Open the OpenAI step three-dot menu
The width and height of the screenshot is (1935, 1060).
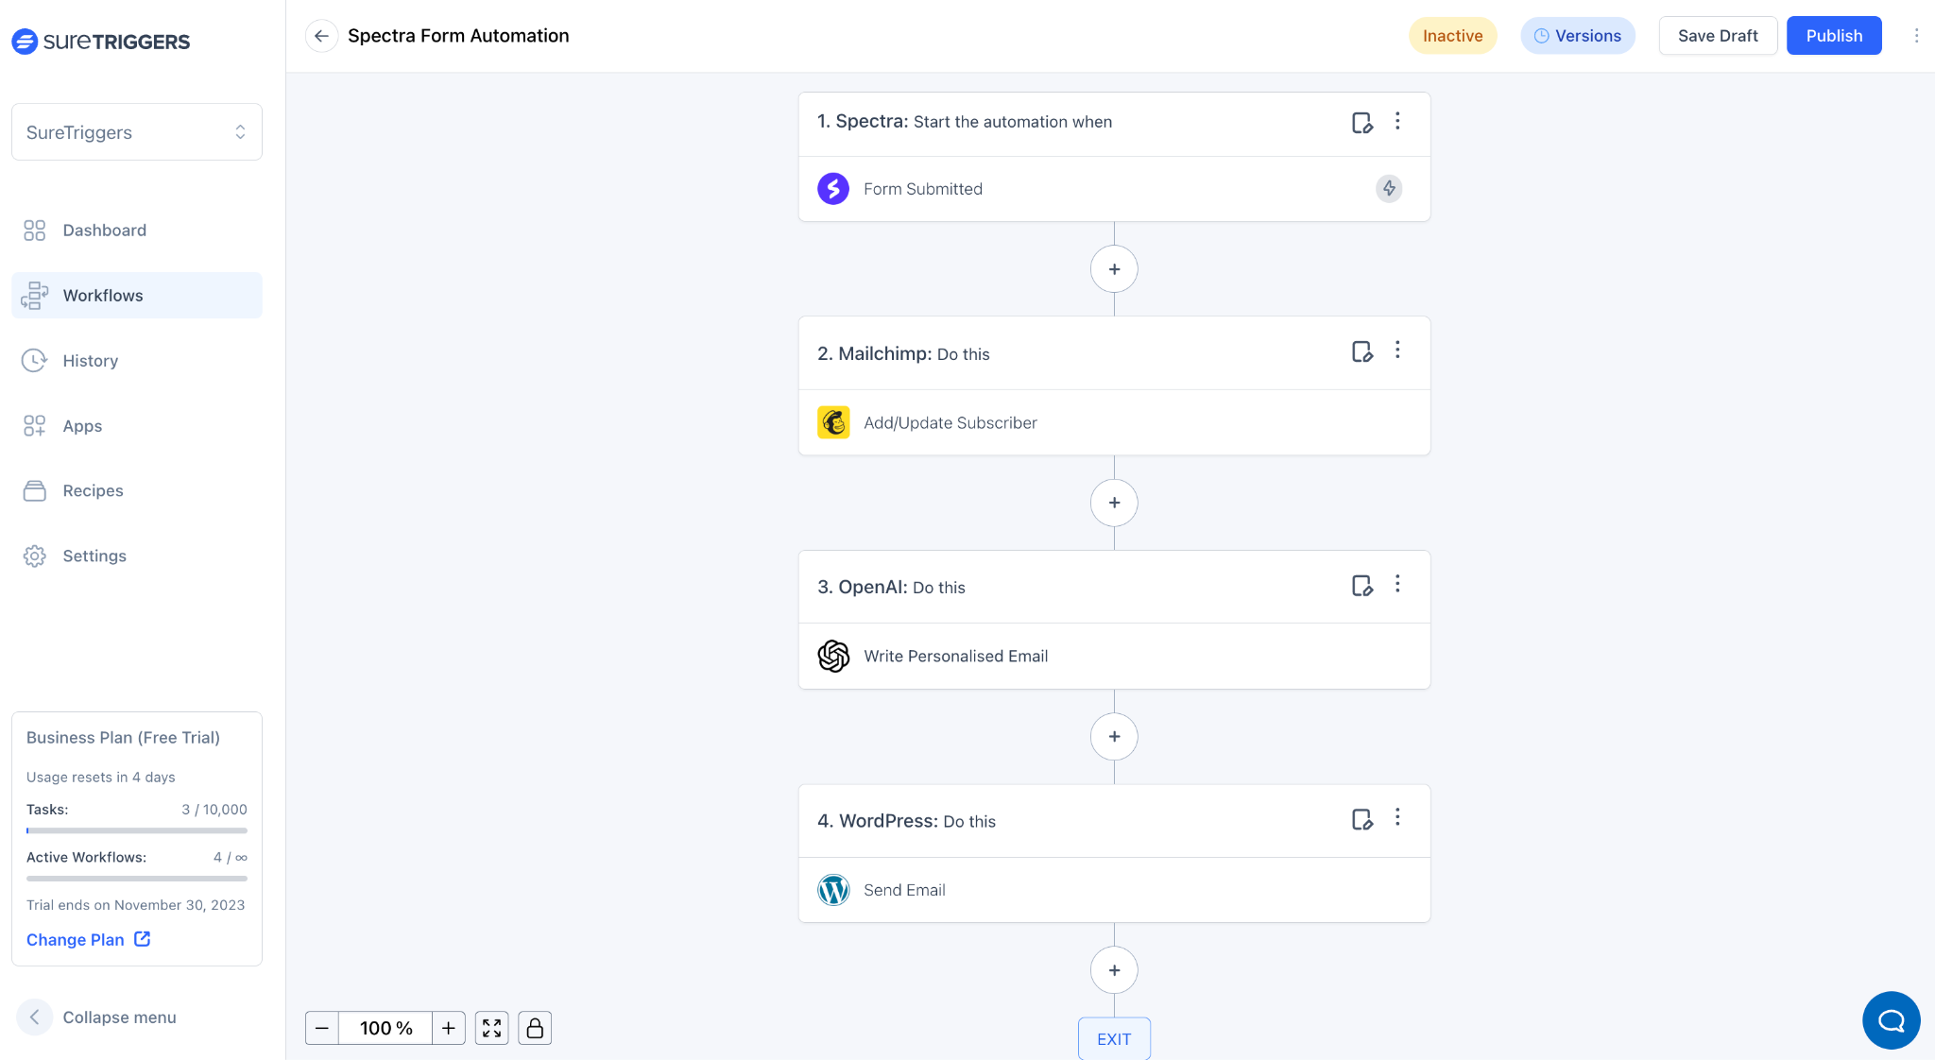1397,584
